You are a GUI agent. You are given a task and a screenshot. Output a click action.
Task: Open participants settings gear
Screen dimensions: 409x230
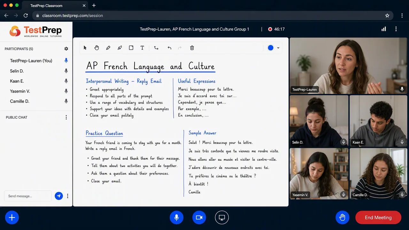point(66,49)
